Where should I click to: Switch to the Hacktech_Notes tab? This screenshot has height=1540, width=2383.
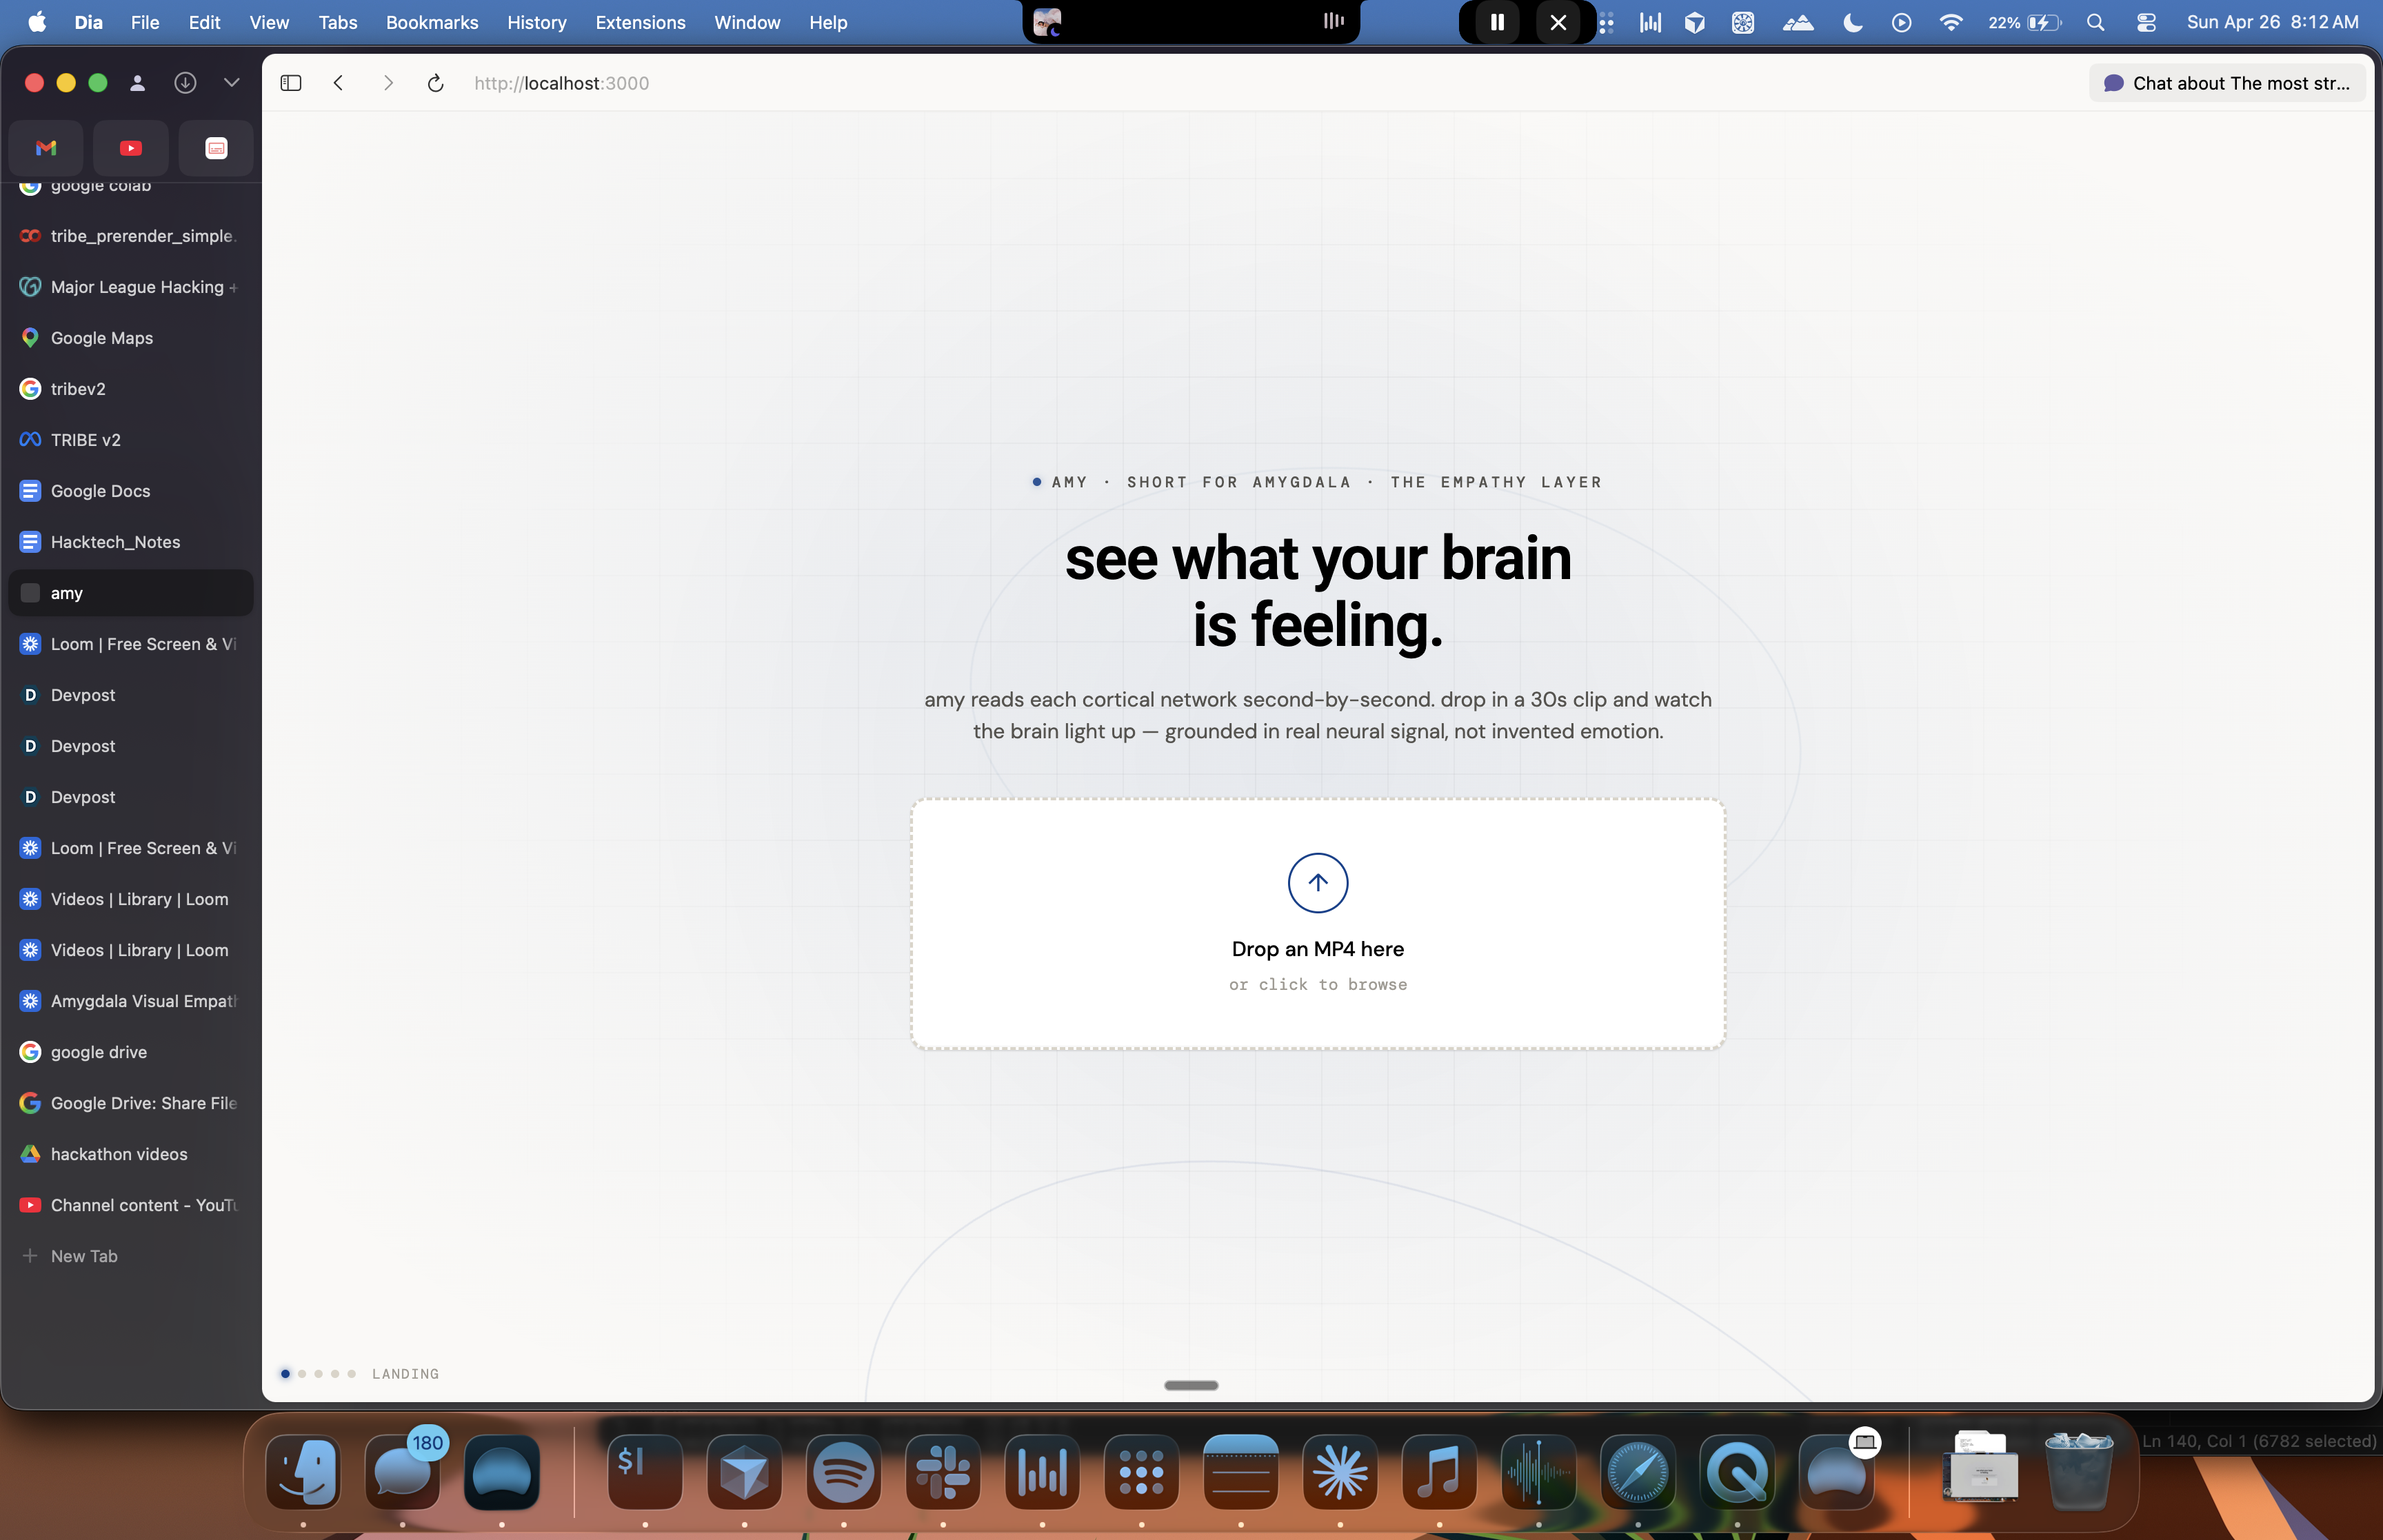tap(116, 542)
